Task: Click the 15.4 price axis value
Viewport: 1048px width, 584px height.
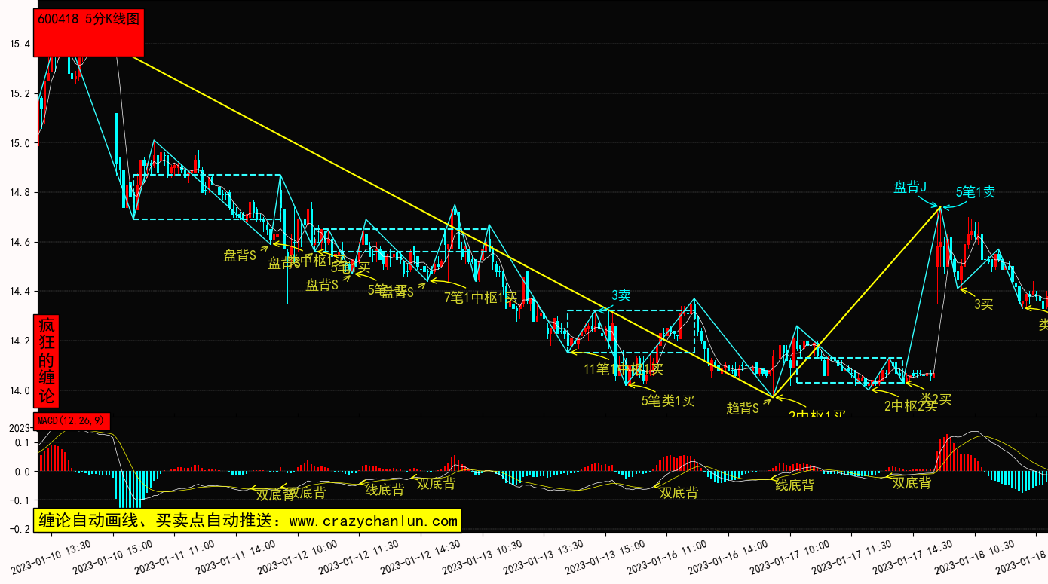Action: pos(20,44)
